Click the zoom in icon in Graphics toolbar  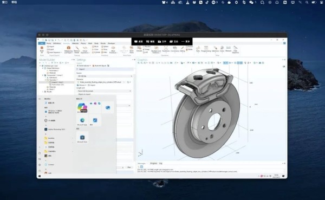pyautogui.click(x=139, y=63)
